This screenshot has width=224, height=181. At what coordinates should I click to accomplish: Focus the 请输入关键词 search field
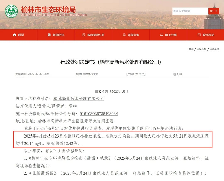click(190, 11)
